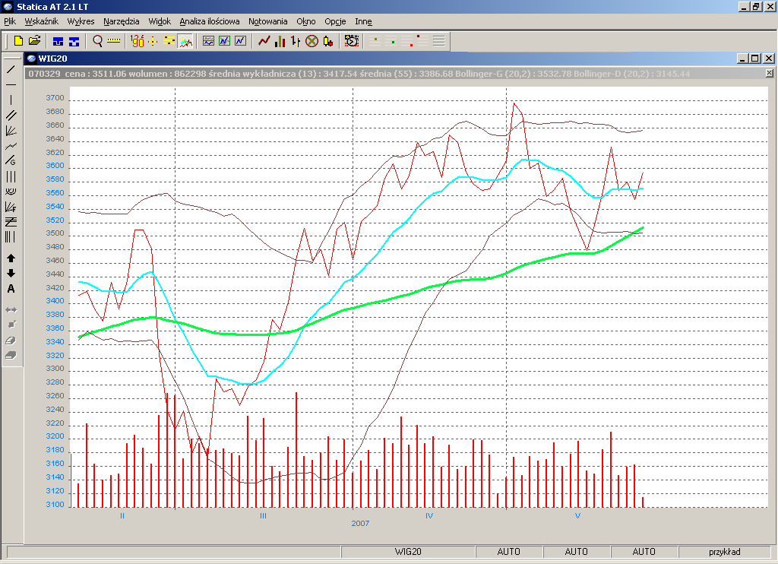Image resolution: width=778 pixels, height=564 pixels.
Task: Select the parallel channel lines tool
Action: [x=11, y=116]
